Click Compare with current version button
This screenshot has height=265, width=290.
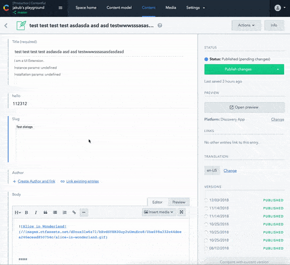click(x=244, y=262)
